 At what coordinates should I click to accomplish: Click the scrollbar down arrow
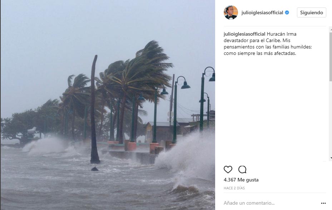[x=331, y=158]
